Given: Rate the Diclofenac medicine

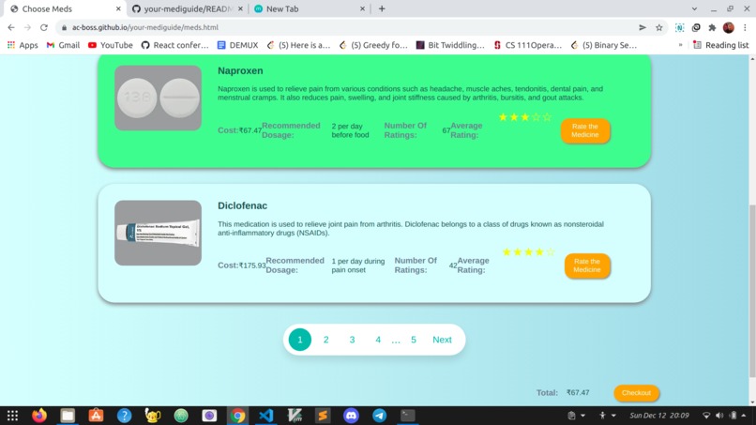Looking at the screenshot, I should click(x=587, y=266).
